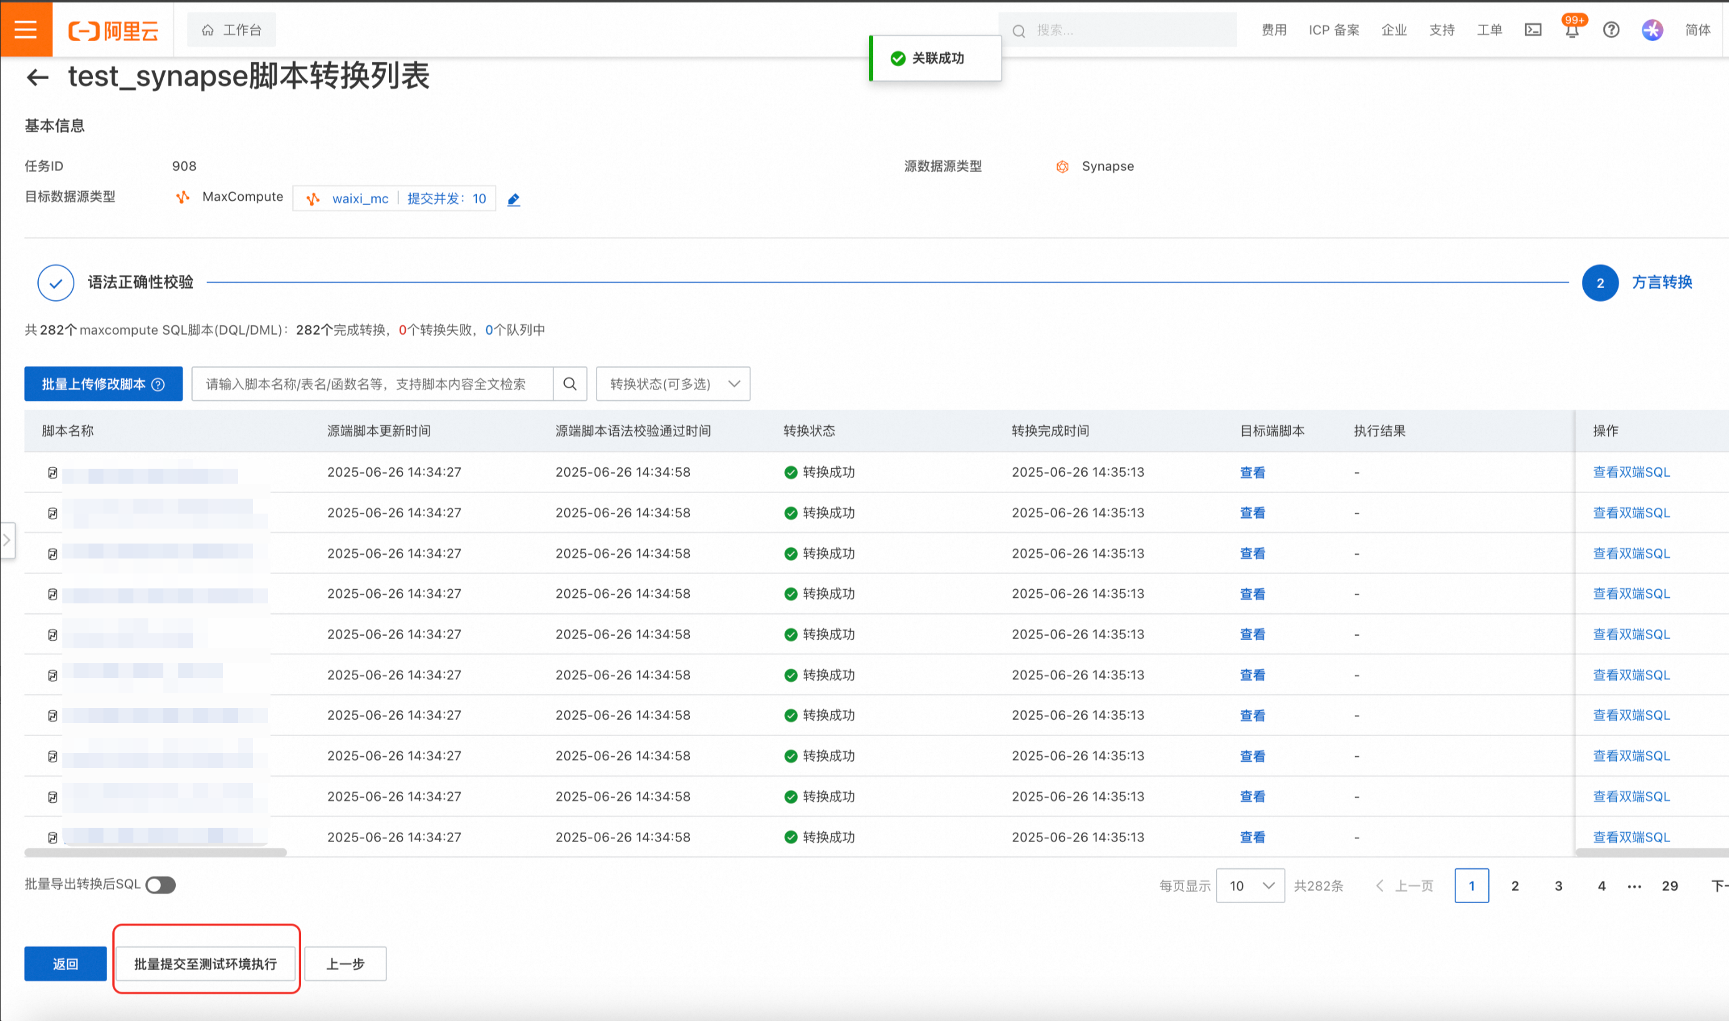Click the waixi_mc data source link
1729x1021 pixels.
pyautogui.click(x=360, y=199)
